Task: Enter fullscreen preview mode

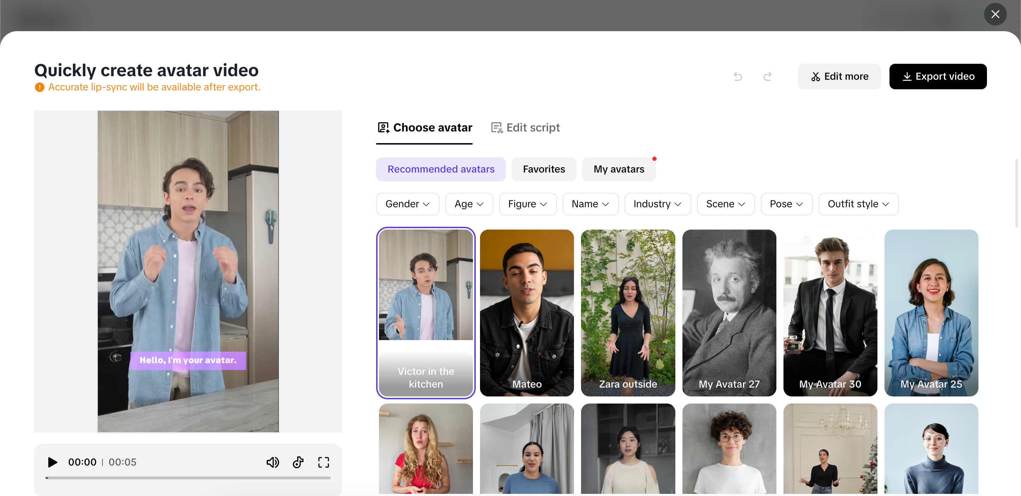Action: 323,462
